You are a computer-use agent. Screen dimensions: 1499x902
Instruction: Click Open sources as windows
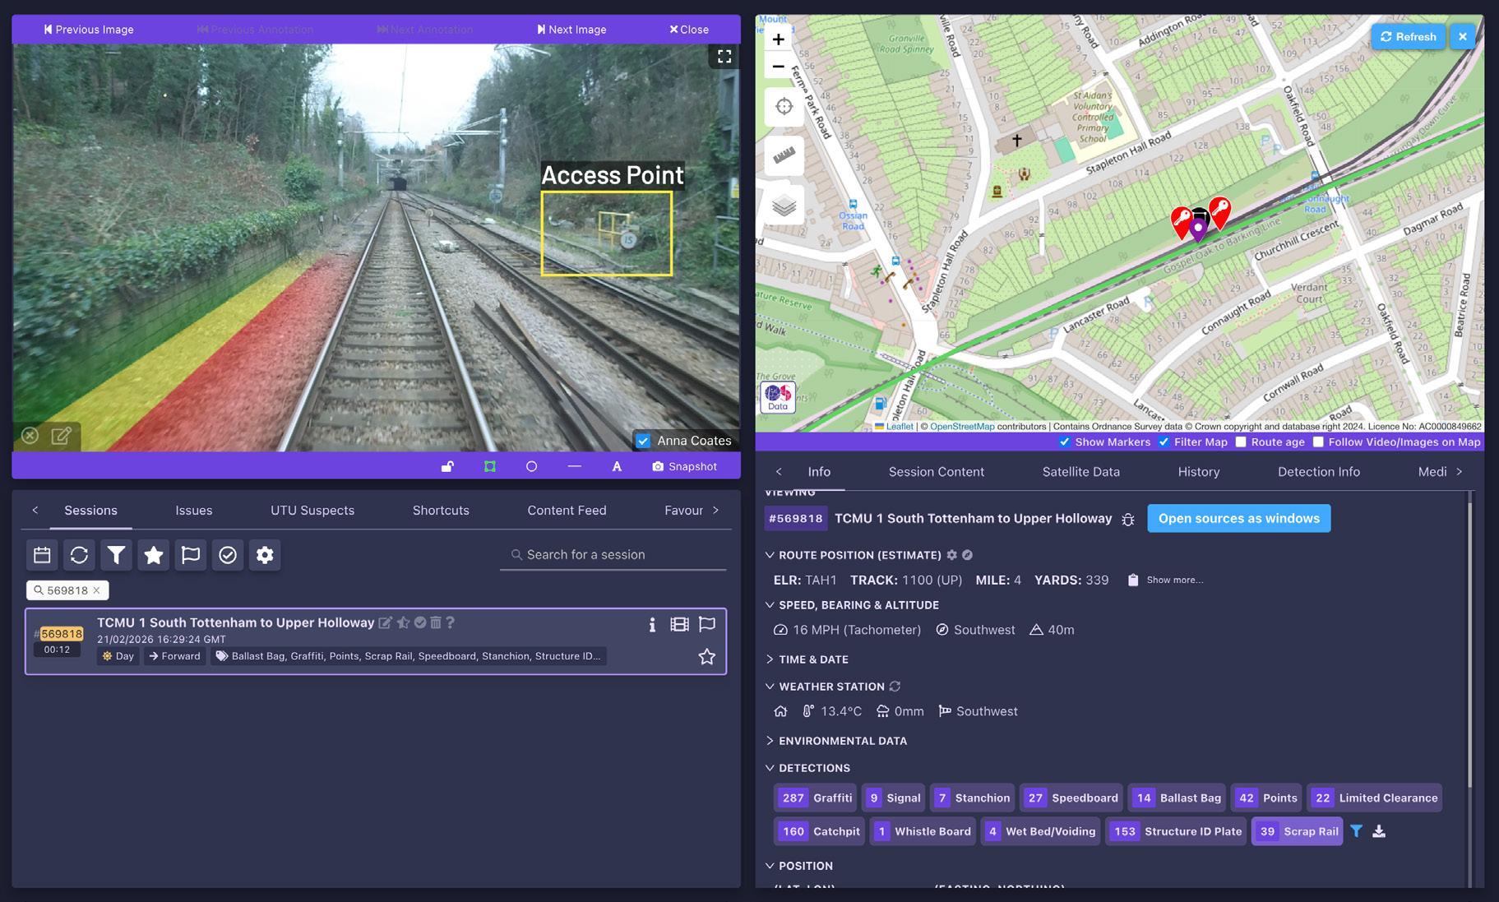(x=1239, y=519)
